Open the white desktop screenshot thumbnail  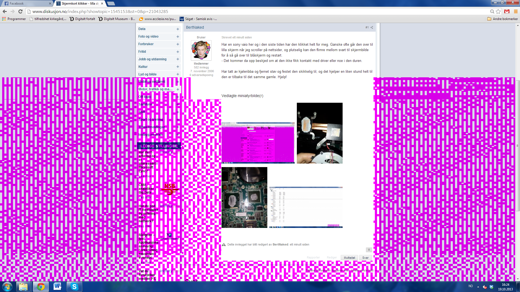coord(306,207)
